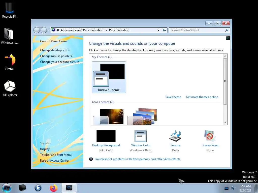Go to Control Panel Home
258x193 pixels.
(54, 41)
